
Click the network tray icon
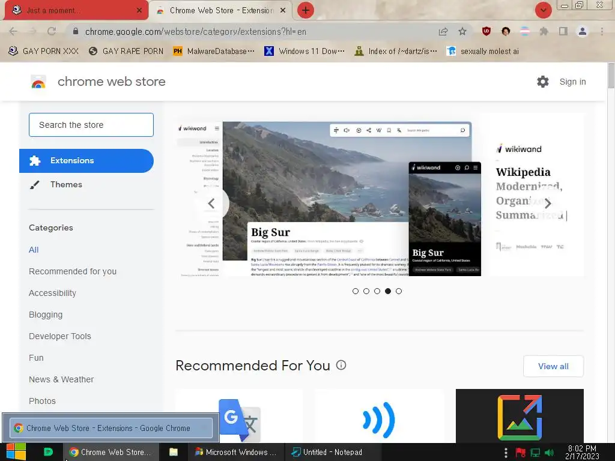[x=535, y=453]
